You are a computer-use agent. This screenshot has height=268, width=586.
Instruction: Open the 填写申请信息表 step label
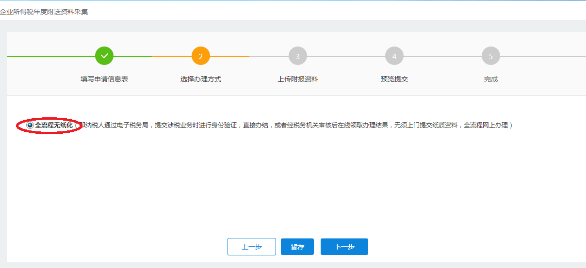coord(104,79)
